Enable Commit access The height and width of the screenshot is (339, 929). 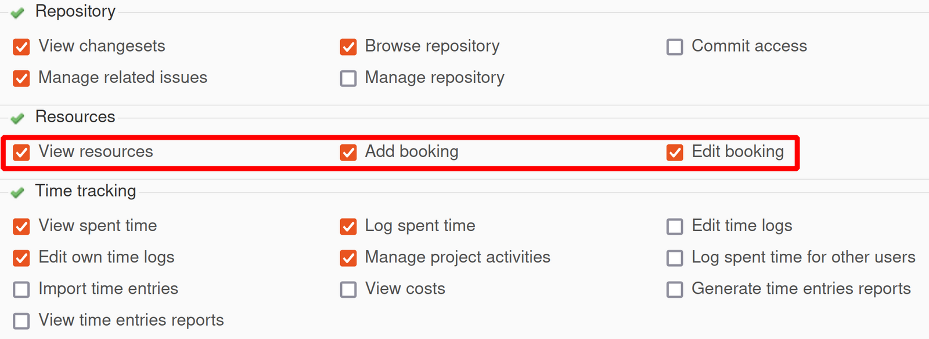[675, 47]
